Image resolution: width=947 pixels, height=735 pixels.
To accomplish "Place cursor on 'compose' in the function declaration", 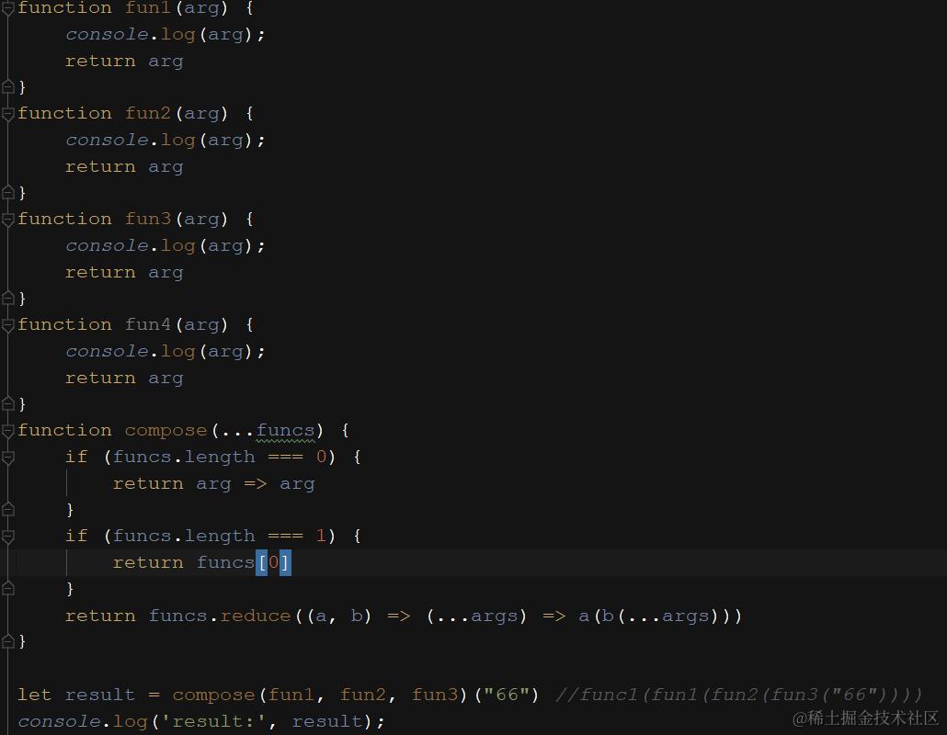I will pyautogui.click(x=165, y=431).
